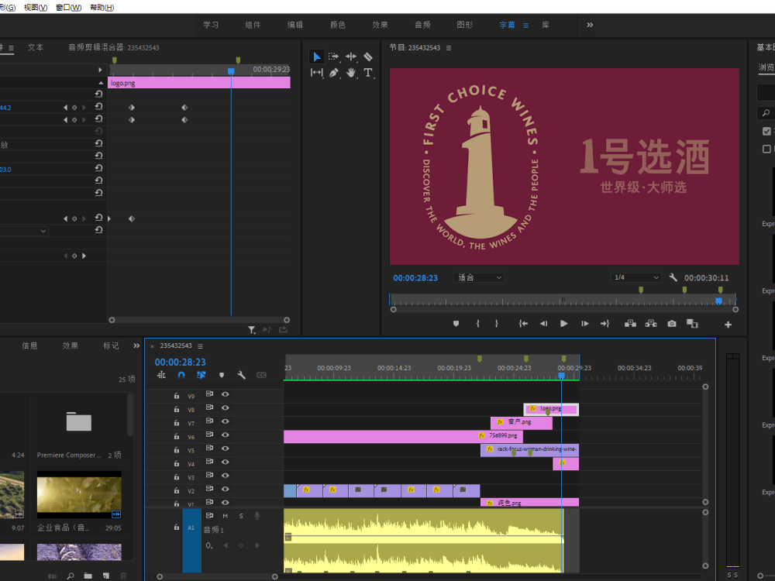The height and width of the screenshot is (581, 775).
Task: Toggle lock on track V7
Action: click(x=177, y=423)
